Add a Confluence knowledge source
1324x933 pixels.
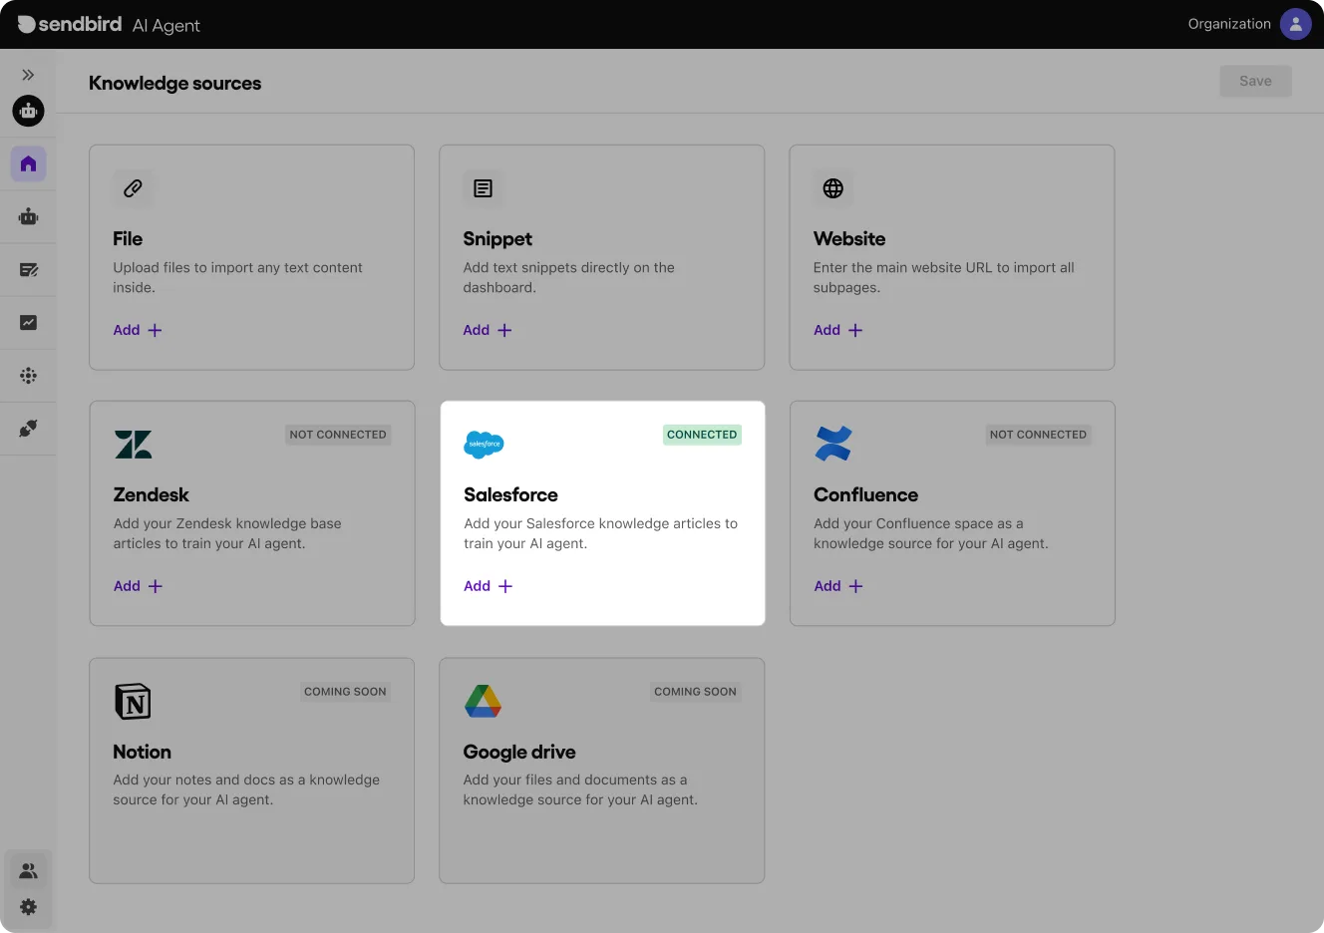pyautogui.click(x=838, y=586)
